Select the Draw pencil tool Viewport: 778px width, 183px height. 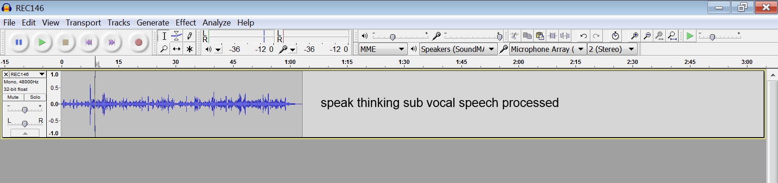pyautogui.click(x=190, y=36)
